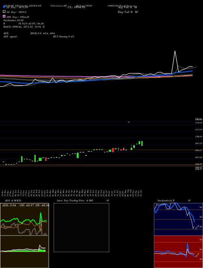Viewport: 203px width, 268px height.
Task: Open the ADX indicator chart panel
Action: click(24, 219)
